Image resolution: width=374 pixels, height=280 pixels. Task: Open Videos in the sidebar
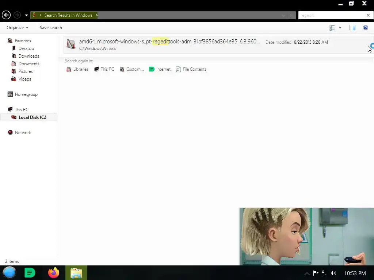[x=24, y=79]
